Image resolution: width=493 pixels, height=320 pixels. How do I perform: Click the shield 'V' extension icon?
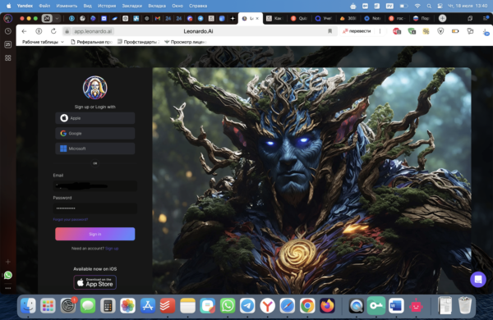pyautogui.click(x=440, y=31)
